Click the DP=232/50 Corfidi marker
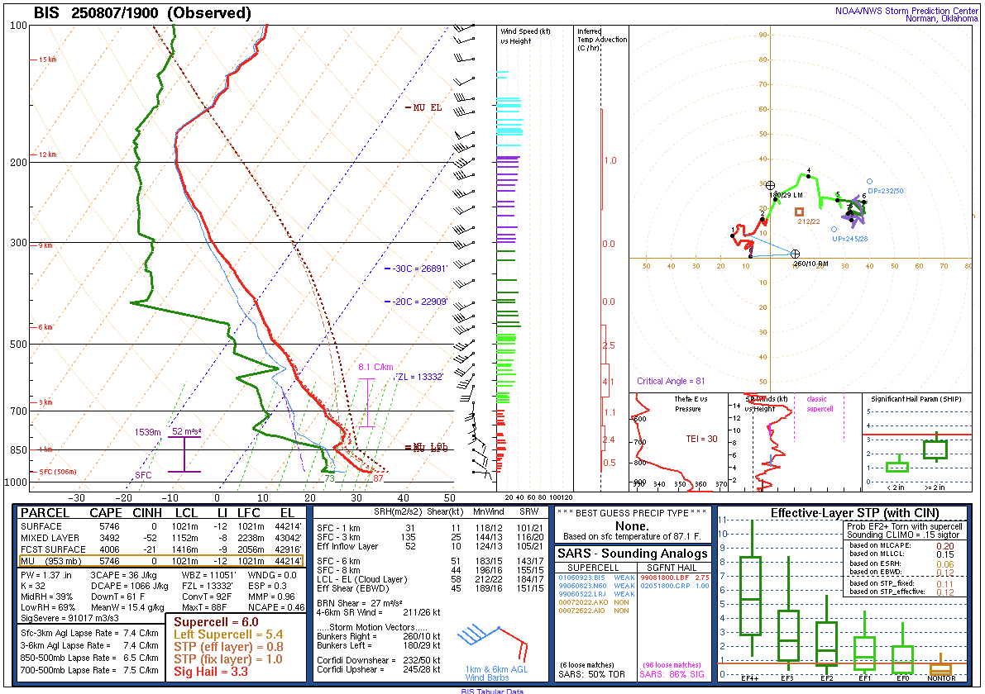The image size is (985, 694). tap(870, 181)
